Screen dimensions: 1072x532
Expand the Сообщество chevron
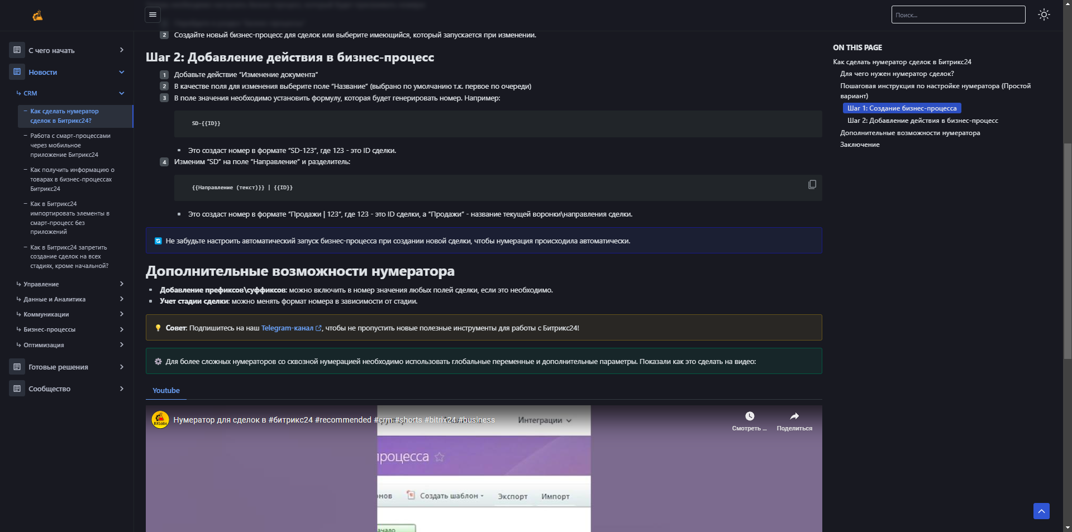tap(122, 389)
